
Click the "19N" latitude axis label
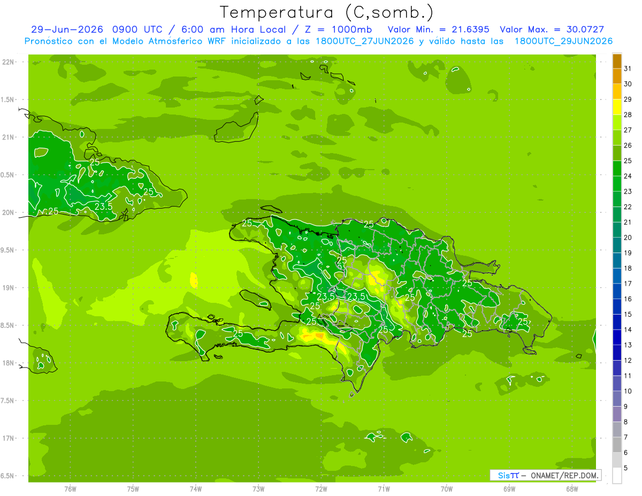(x=9, y=288)
